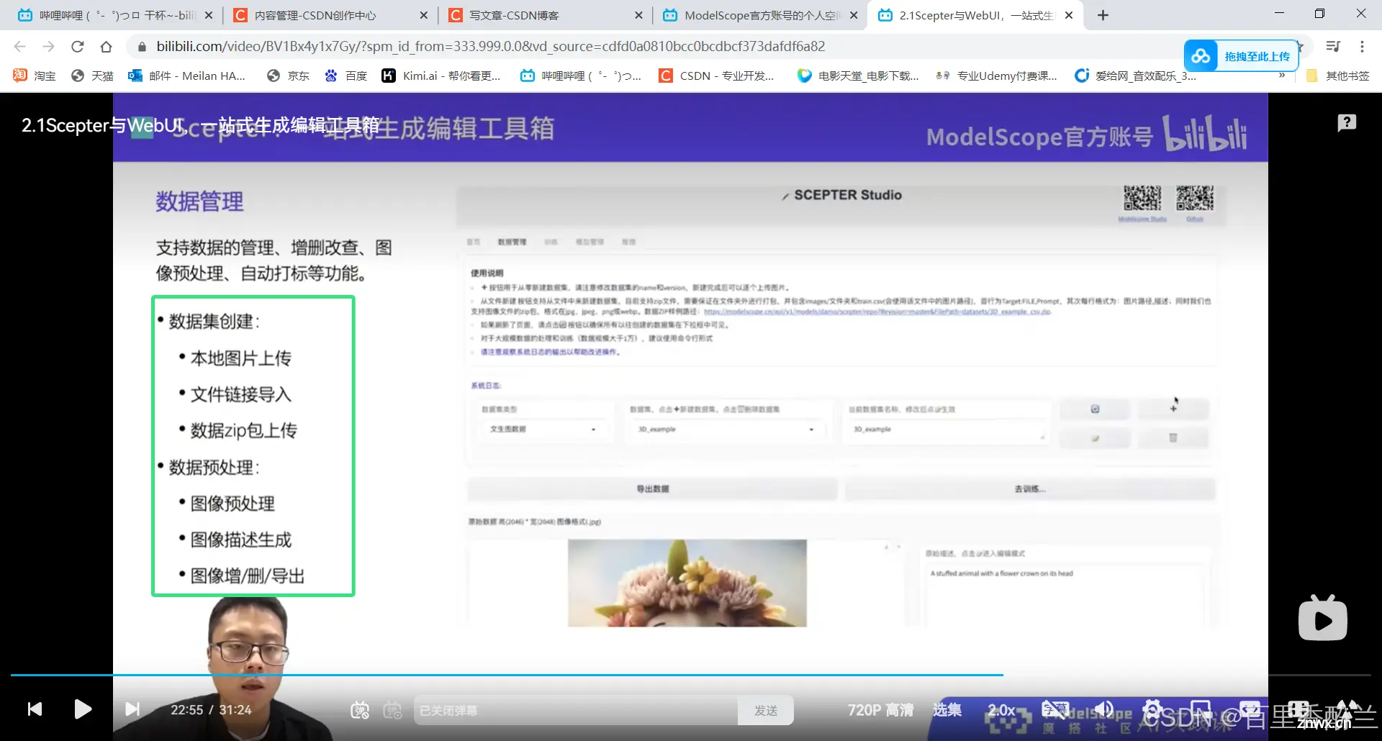Open the 天猫 bookmark
This screenshot has height=741, width=1382.
92,76
